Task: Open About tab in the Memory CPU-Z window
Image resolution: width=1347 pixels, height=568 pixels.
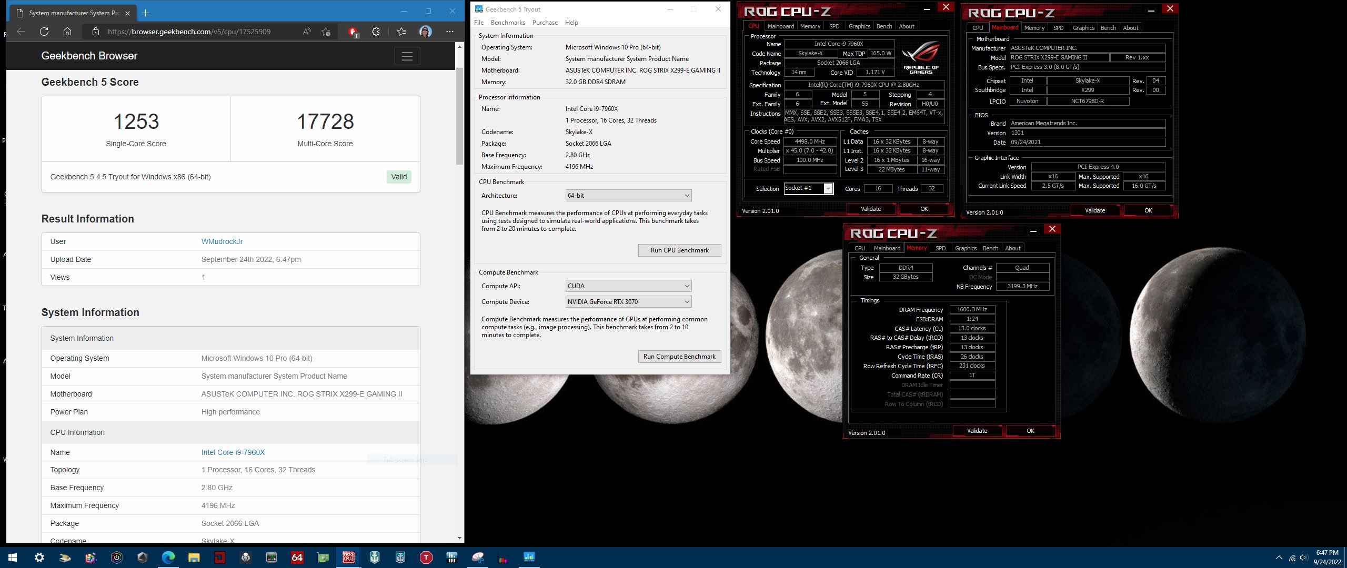Action: (x=1013, y=248)
